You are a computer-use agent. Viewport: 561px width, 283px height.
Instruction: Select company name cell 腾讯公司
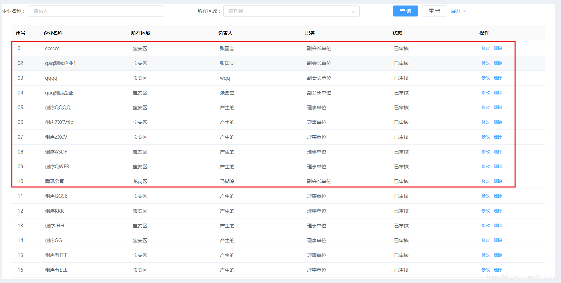coord(55,181)
